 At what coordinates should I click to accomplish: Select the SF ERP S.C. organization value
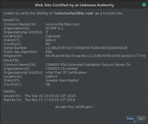pyautogui.click(x=55, y=28)
